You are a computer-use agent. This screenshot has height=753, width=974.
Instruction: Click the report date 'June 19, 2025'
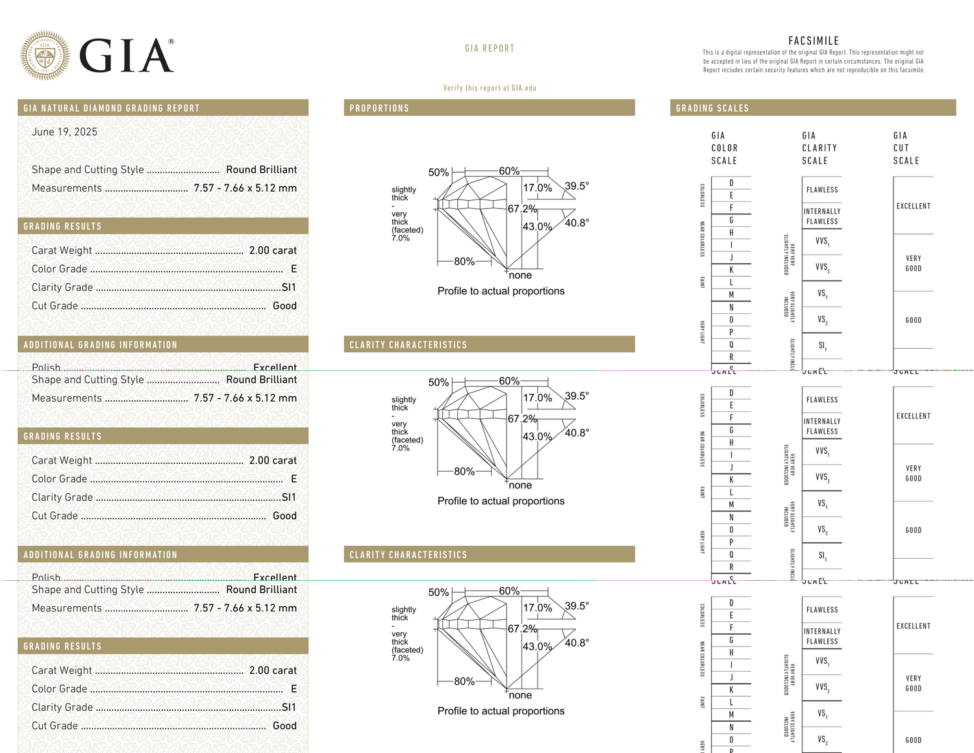(x=64, y=132)
